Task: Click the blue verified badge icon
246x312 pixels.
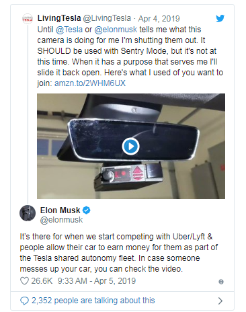Action: 87,210
